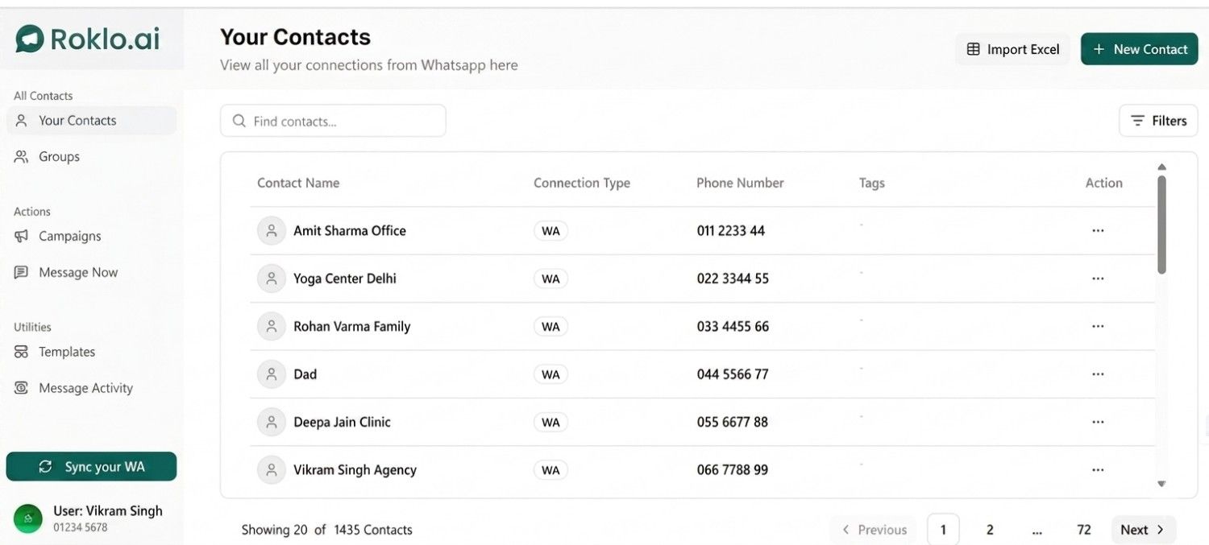Viewport: 1209px width, 545px height.
Task: Click the pagination ellipsis
Action: point(1037,531)
